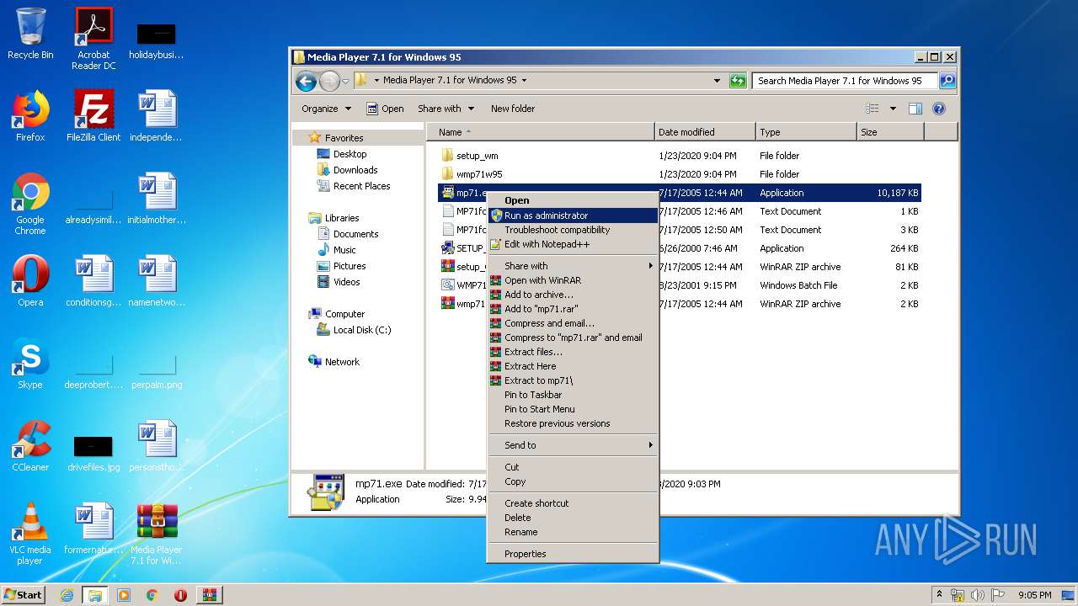The image size is (1078, 606).
Task: Click the Open toolbar button
Action: point(385,109)
